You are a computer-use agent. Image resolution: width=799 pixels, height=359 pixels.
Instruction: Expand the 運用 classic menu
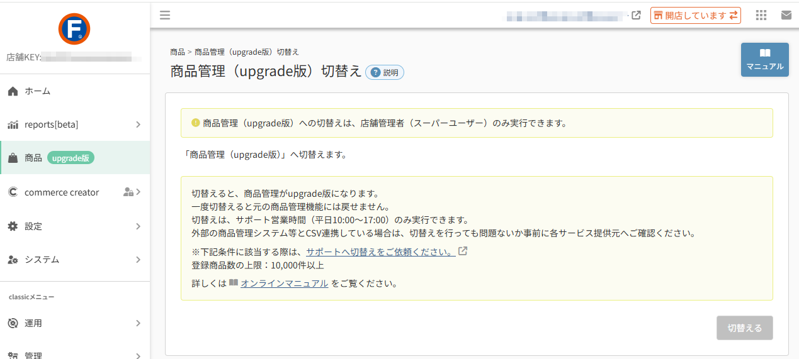75,323
